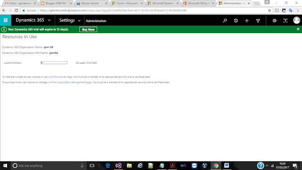Click the quick create plus icon
Viewport: 302px width, 170px height.
(247, 20)
